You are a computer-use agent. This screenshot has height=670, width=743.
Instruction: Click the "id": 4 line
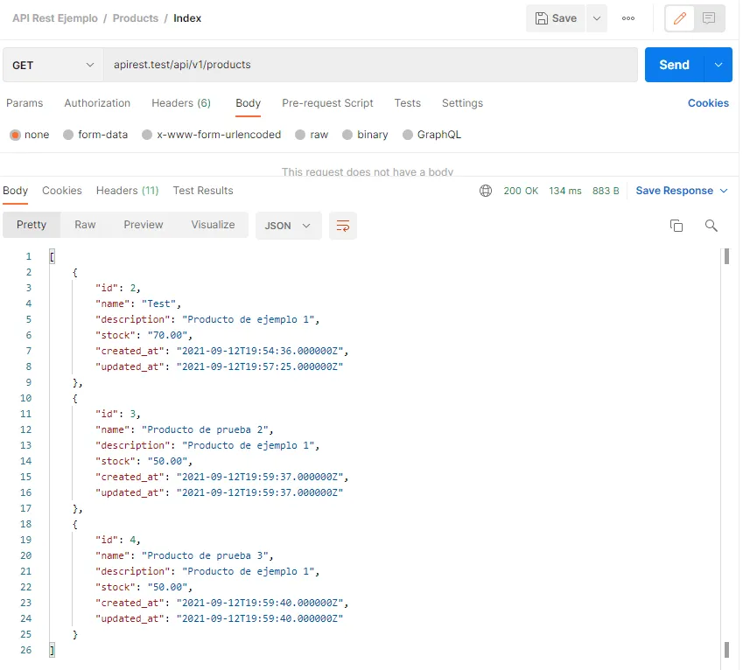pos(117,540)
